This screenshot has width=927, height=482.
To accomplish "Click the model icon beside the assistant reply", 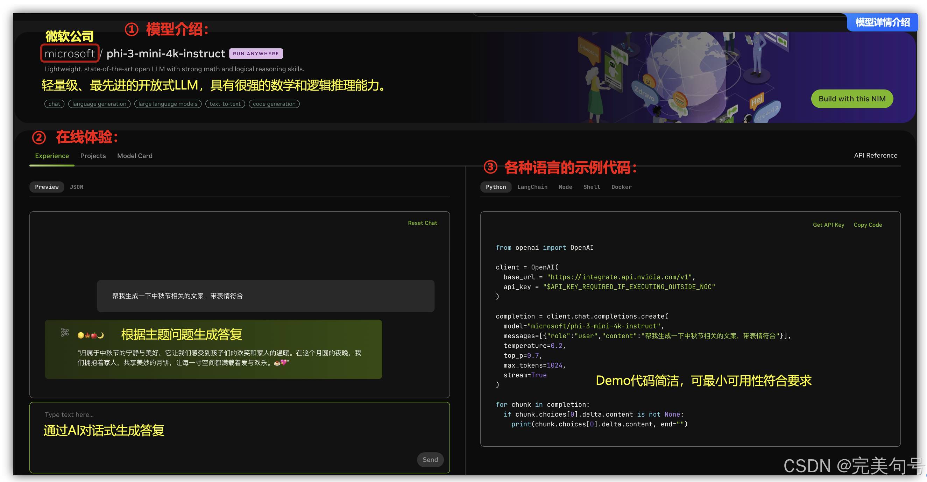I will [65, 332].
